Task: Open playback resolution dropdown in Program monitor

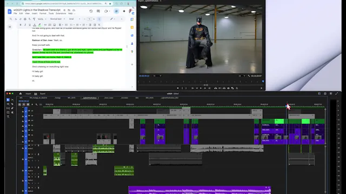Action: 242,76
